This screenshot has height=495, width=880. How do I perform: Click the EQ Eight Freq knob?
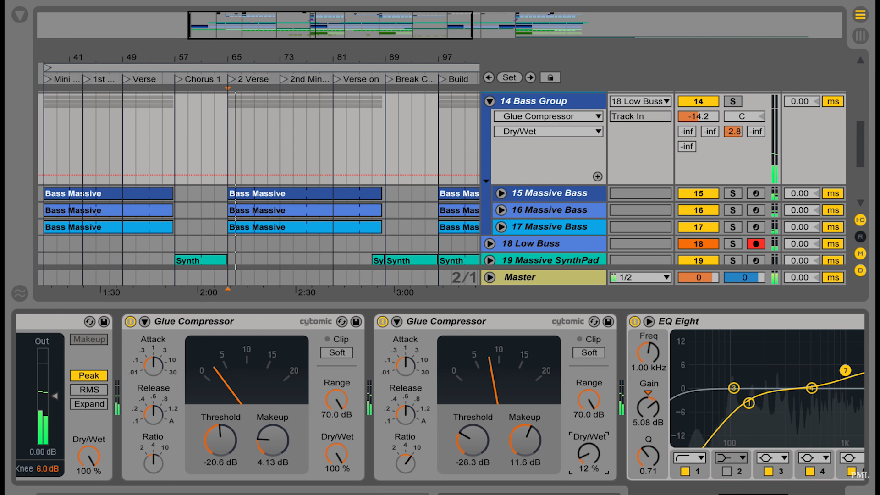click(x=648, y=352)
